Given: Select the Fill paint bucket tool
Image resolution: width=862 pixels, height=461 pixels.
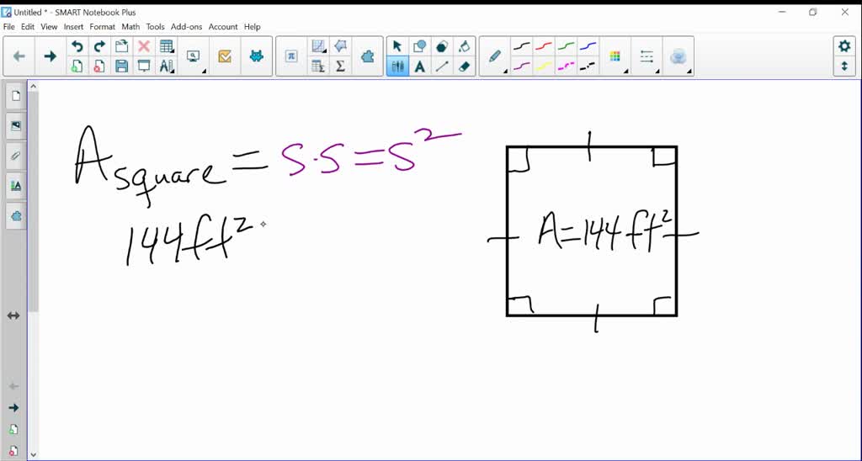Looking at the screenshot, I should (x=464, y=47).
